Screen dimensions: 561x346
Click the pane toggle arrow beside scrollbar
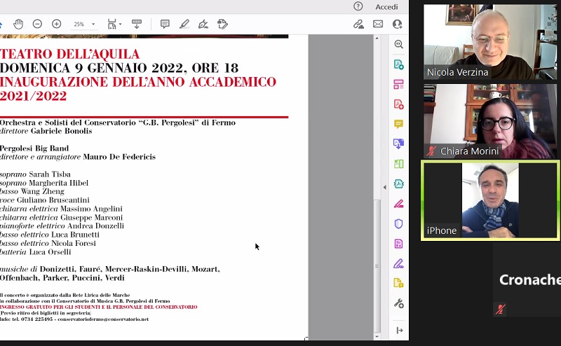coord(384,187)
